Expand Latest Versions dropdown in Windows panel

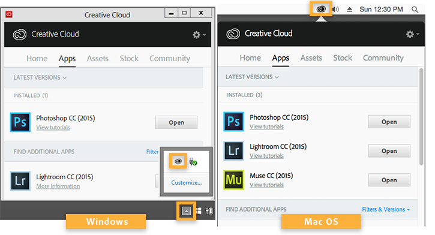tap(40, 77)
